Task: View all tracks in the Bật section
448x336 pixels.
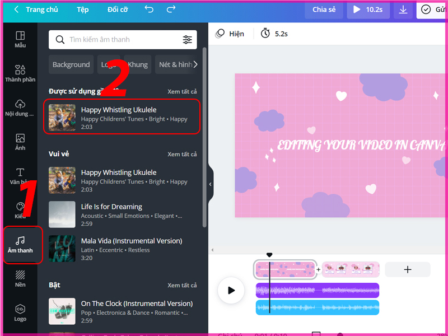Action: click(182, 286)
